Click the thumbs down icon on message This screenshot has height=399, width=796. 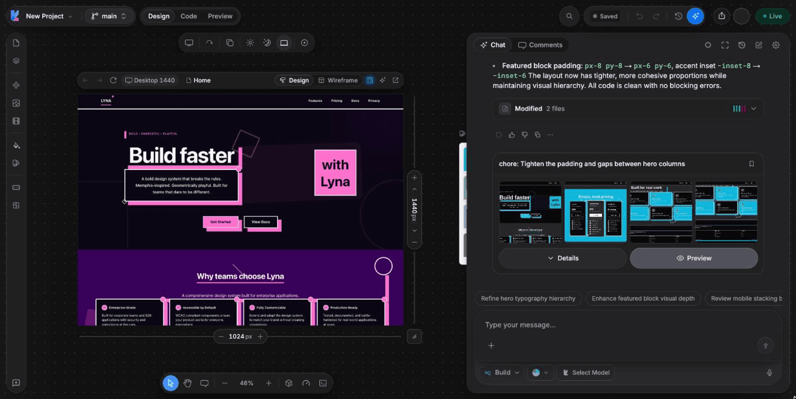click(525, 135)
